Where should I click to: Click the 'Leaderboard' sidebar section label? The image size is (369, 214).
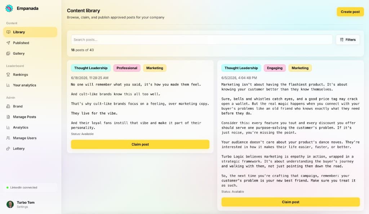click(15, 66)
